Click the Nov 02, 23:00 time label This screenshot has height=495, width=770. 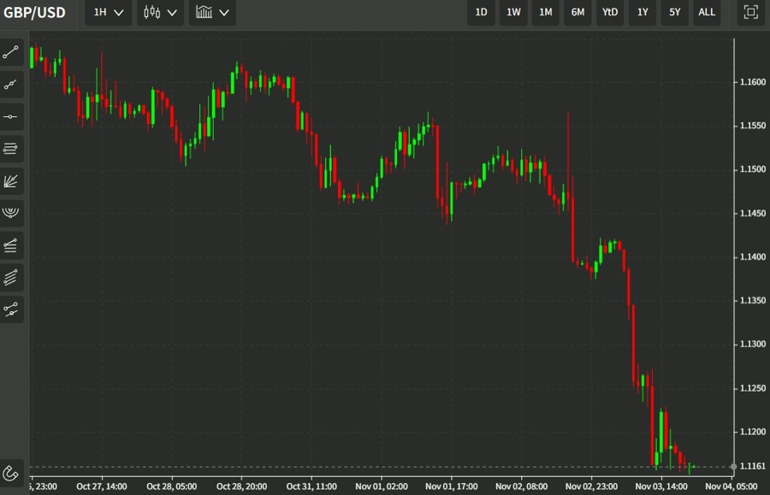point(591,486)
